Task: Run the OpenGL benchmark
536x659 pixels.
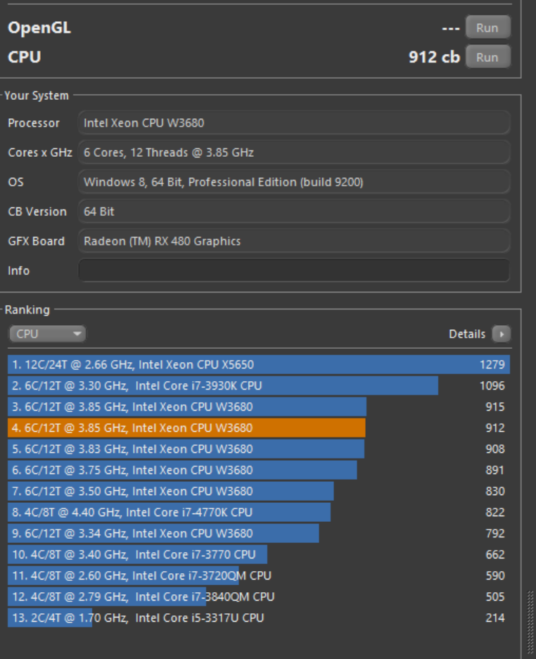Action: pyautogui.click(x=487, y=27)
